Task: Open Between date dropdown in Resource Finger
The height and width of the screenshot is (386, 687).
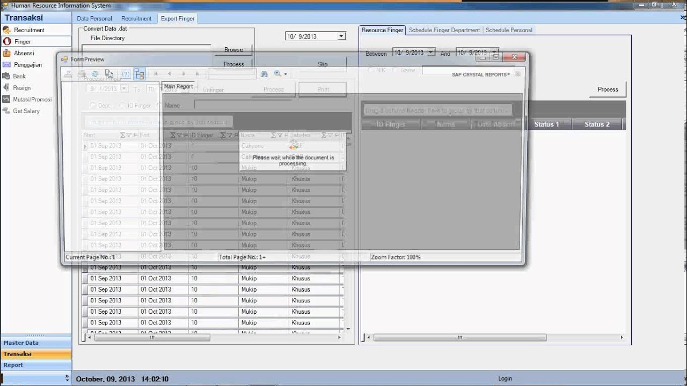Action: 430,53
